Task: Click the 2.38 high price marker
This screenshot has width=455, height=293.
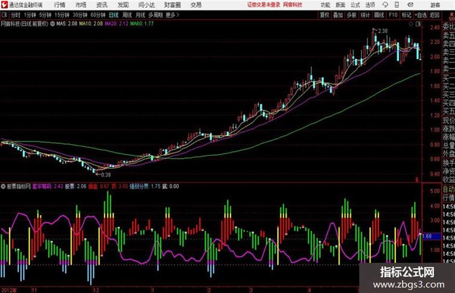Action: (383, 31)
